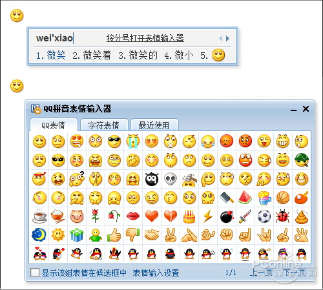Screen dimensions: 323x290
Task: Select the handshake emoji
Action: point(152,235)
